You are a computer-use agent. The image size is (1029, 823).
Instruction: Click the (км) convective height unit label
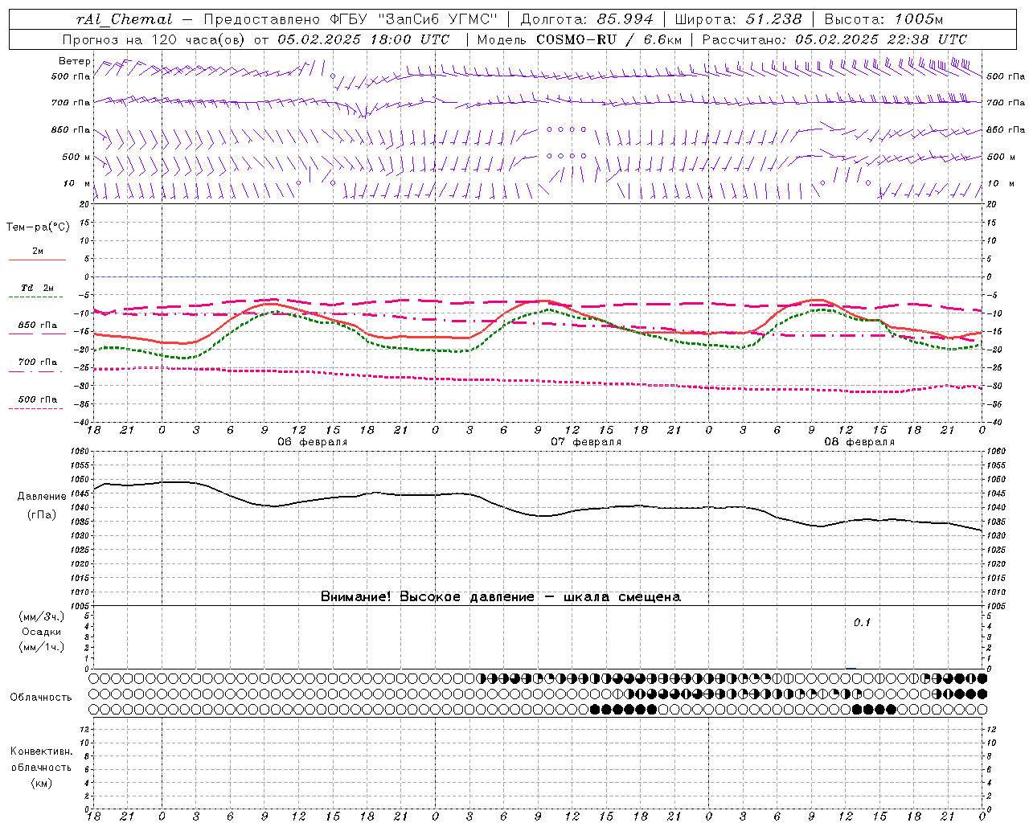coord(42,783)
